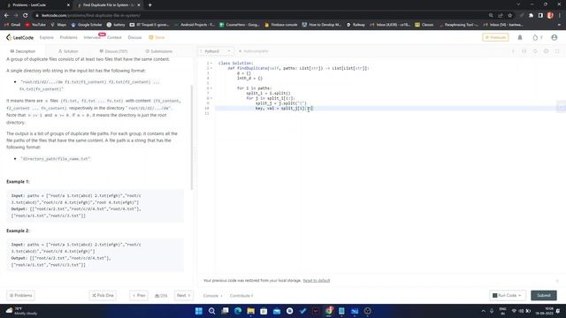Viewport: 566px width, 318px height.
Task: Click the browser address bar
Action: [x=260, y=16]
